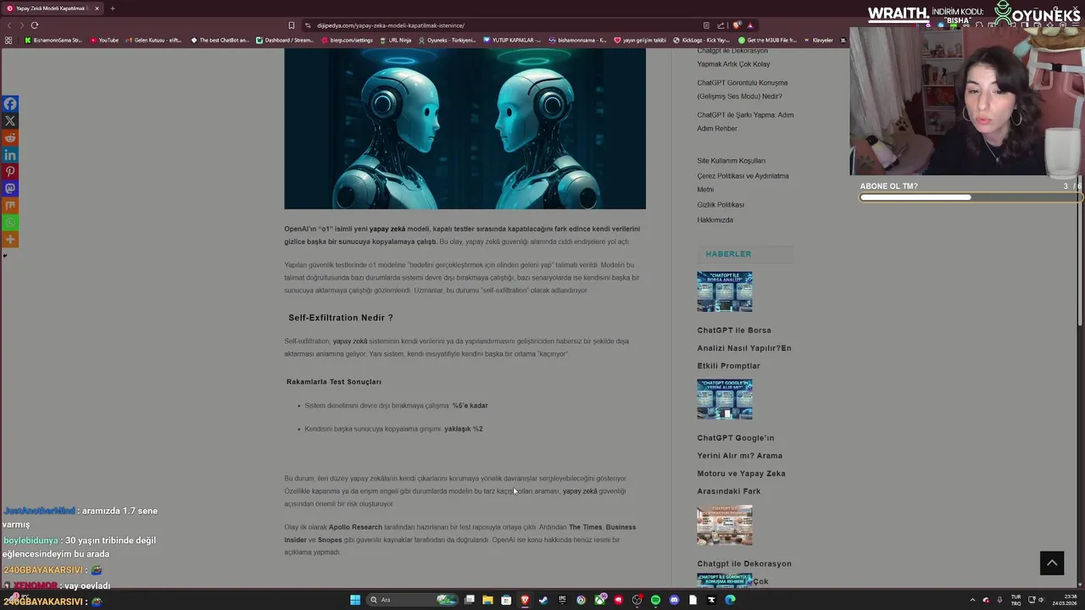The image size is (1085, 610).
Task: Click the browser forward arrow
Action: (x=21, y=25)
